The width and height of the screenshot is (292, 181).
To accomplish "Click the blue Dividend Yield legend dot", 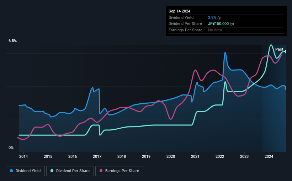I will [11, 171].
